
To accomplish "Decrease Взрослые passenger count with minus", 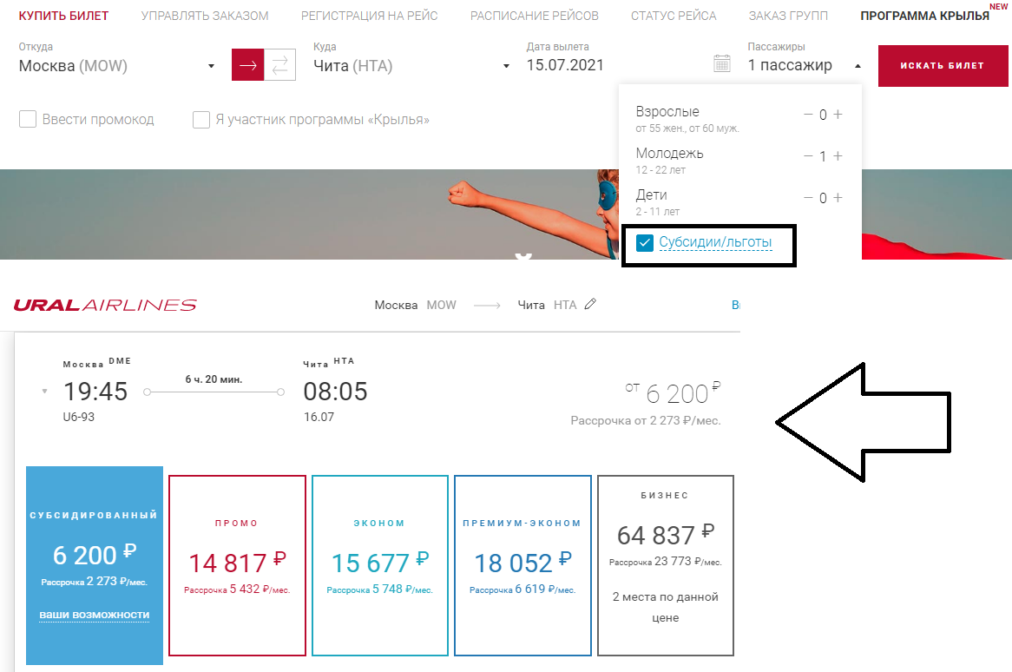I will pos(808,115).
